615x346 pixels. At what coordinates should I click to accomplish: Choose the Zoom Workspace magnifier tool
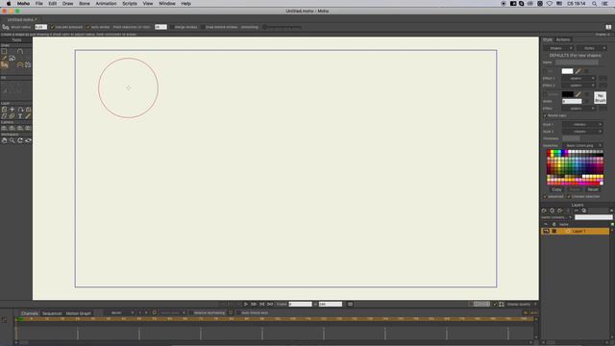coord(12,140)
